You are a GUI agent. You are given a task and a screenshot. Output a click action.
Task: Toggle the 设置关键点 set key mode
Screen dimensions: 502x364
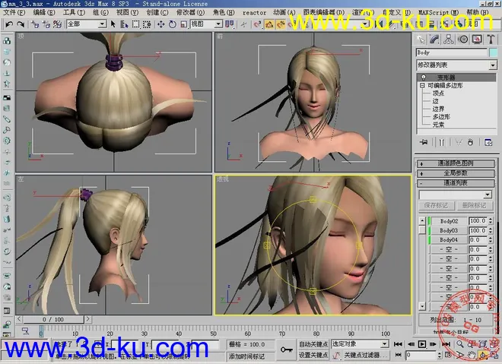tap(313, 355)
